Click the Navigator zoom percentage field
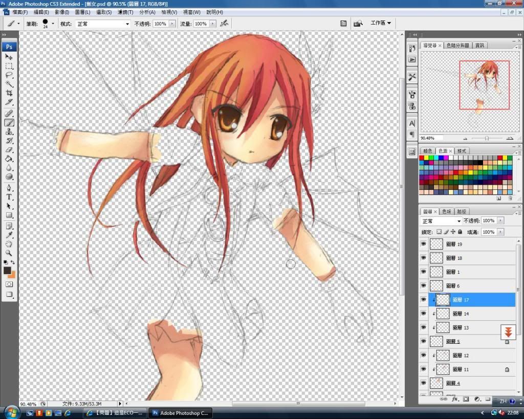This screenshot has width=524, height=419. click(x=431, y=138)
